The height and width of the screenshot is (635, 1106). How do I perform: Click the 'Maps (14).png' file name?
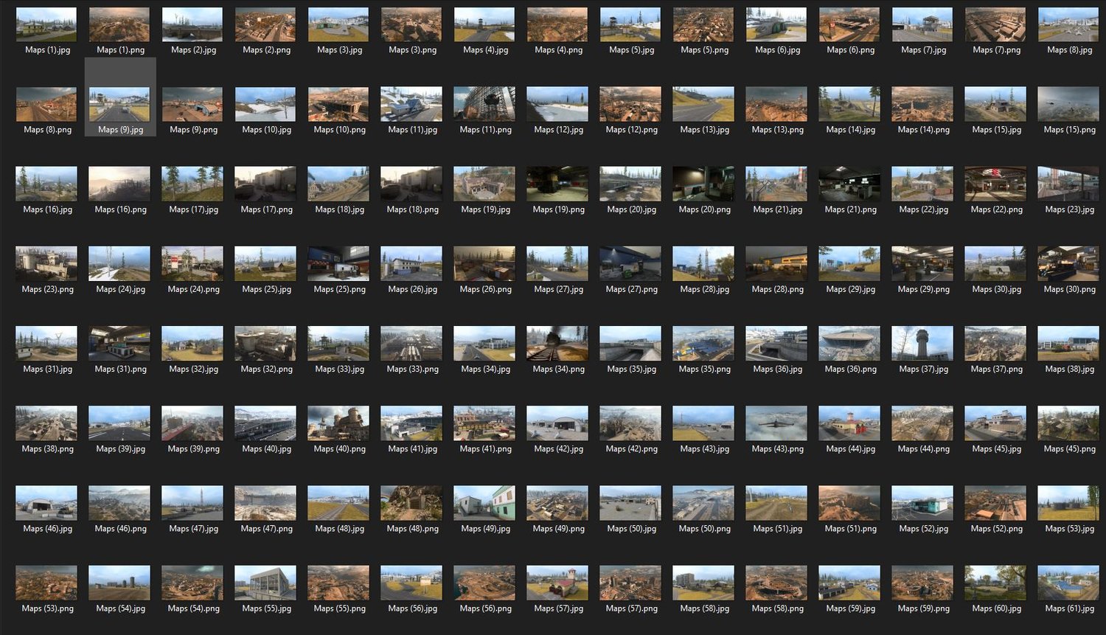point(923,130)
